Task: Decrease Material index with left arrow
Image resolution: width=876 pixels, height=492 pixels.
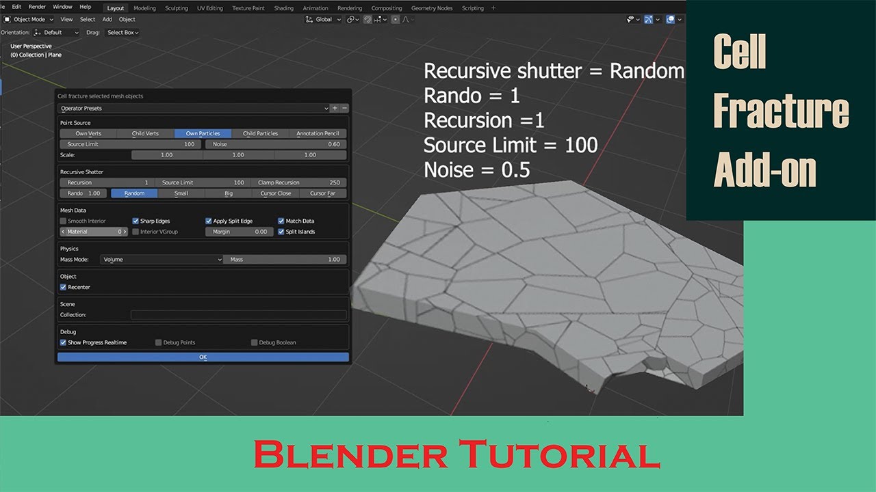Action: tap(63, 232)
